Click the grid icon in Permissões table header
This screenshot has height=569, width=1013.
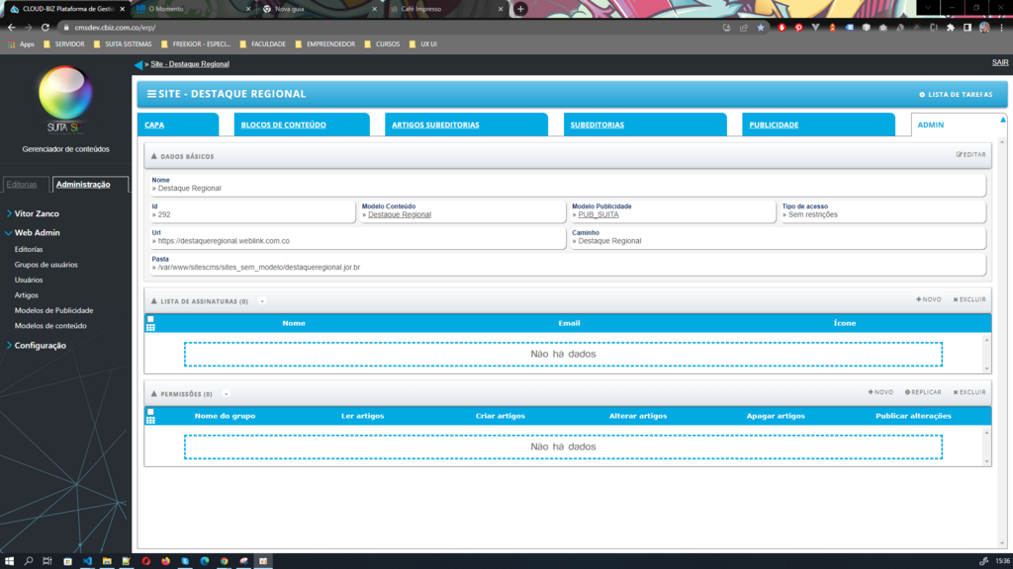(150, 421)
